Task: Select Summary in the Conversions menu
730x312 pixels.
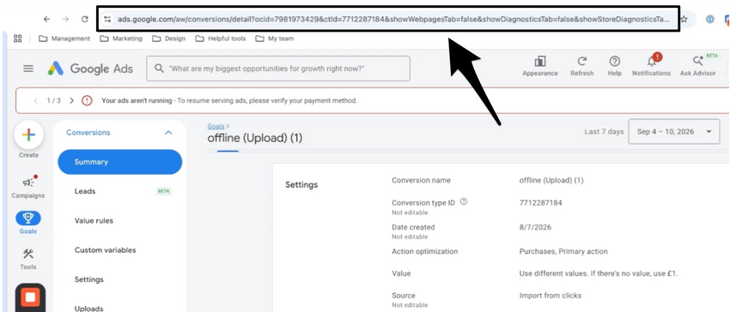Action: [x=120, y=162]
